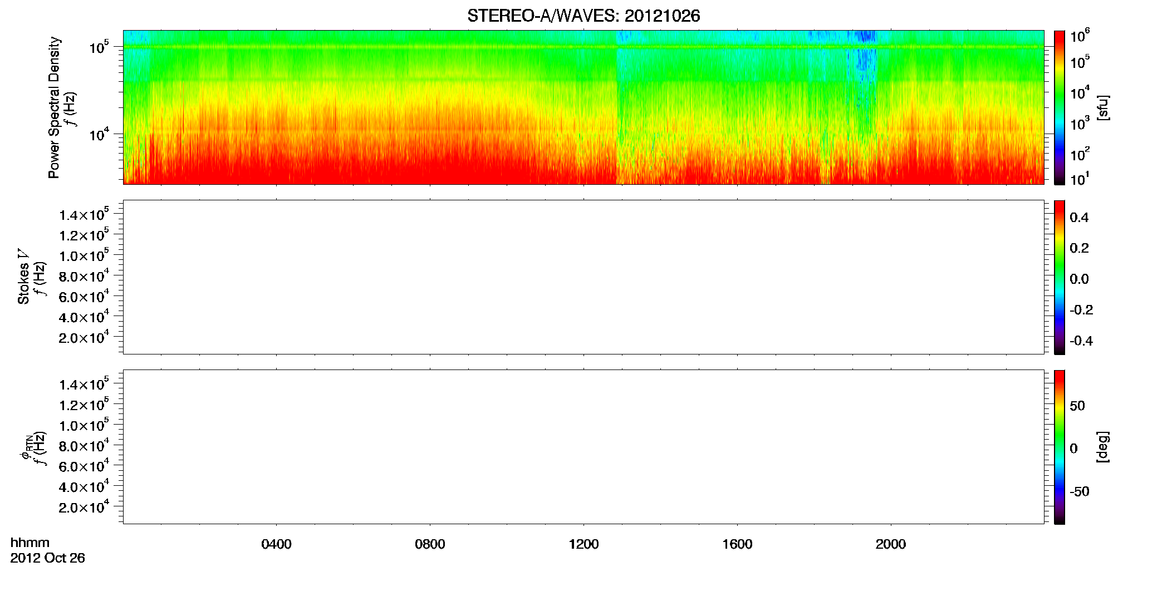1167x601 pixels.
Task: Click the 2000 time tick label
Action: 891,544
